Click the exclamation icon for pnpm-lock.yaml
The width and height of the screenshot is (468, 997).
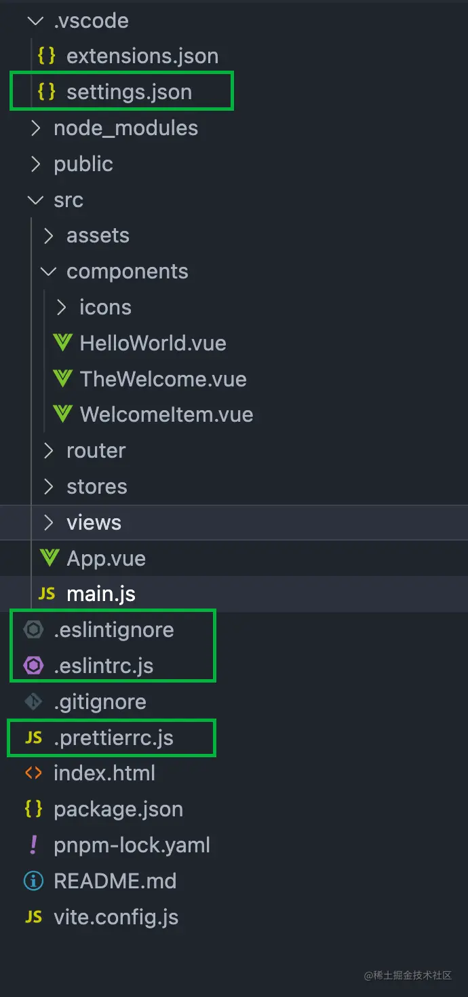tap(33, 846)
